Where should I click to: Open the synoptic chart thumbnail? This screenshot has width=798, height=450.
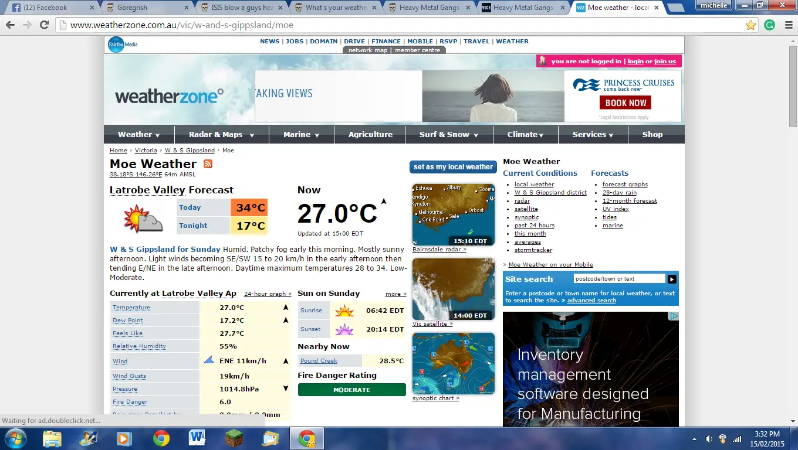pyautogui.click(x=454, y=363)
